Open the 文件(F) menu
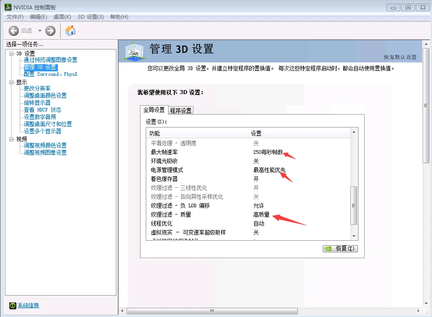The width and height of the screenshot is (432, 317). click(14, 16)
